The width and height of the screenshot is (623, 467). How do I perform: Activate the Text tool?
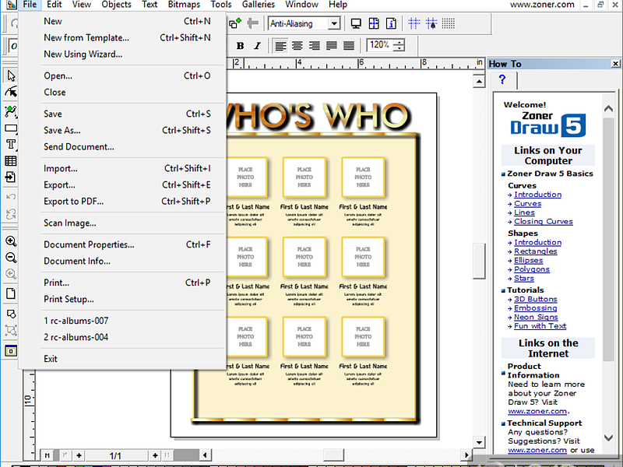pos(11,144)
